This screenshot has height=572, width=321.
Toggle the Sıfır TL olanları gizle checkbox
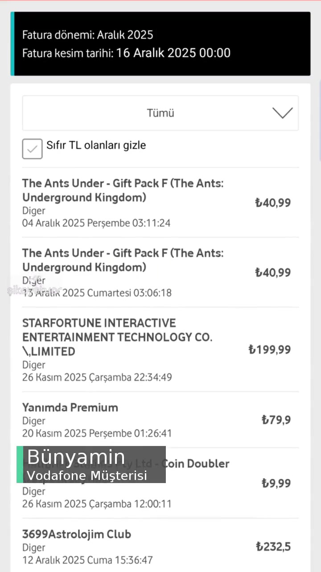pos(33,149)
